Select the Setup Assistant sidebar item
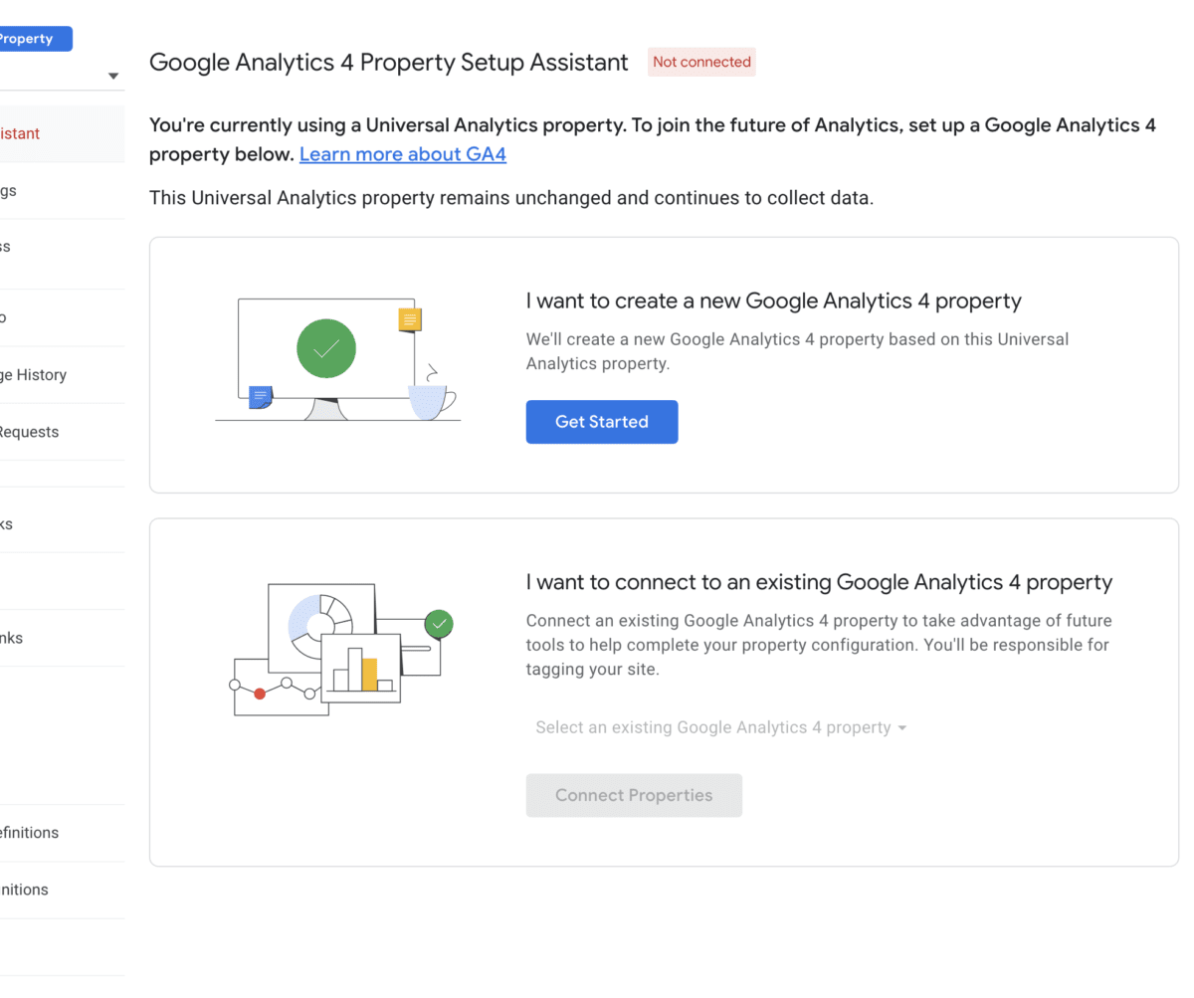The width and height of the screenshot is (1194, 998). pos(21,133)
